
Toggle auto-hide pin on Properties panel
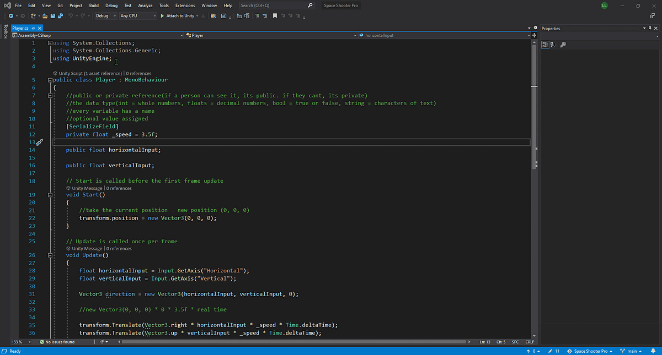(x=650, y=28)
